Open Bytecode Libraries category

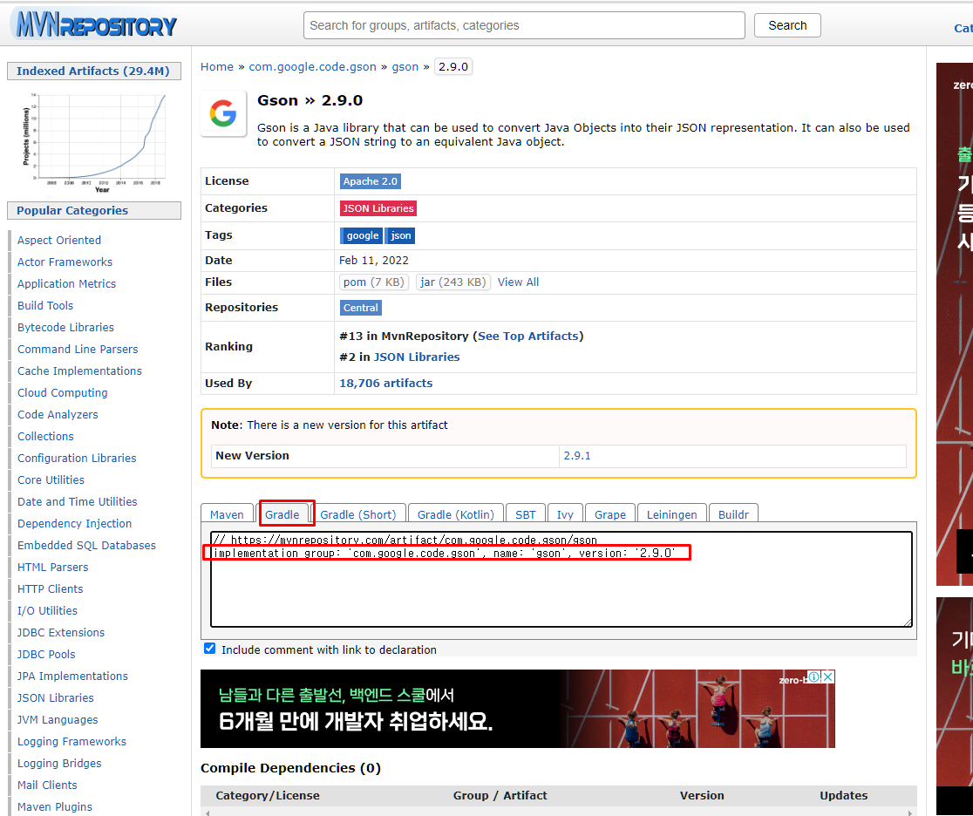[x=65, y=327]
